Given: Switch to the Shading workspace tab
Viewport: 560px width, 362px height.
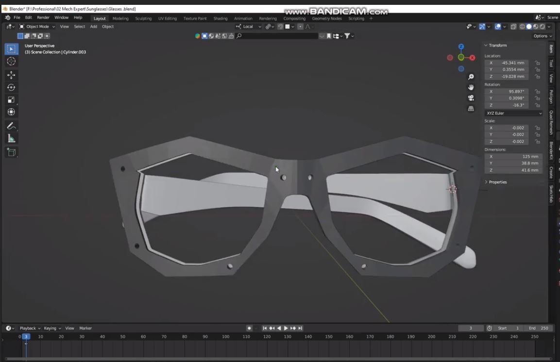Looking at the screenshot, I should (x=221, y=18).
